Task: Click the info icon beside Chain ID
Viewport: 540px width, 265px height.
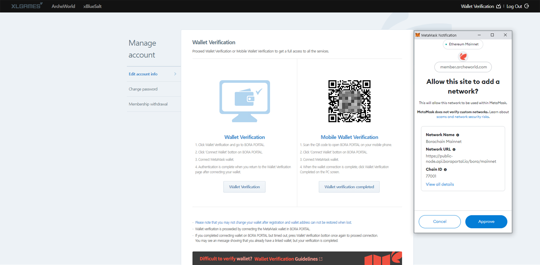Action: click(x=445, y=170)
